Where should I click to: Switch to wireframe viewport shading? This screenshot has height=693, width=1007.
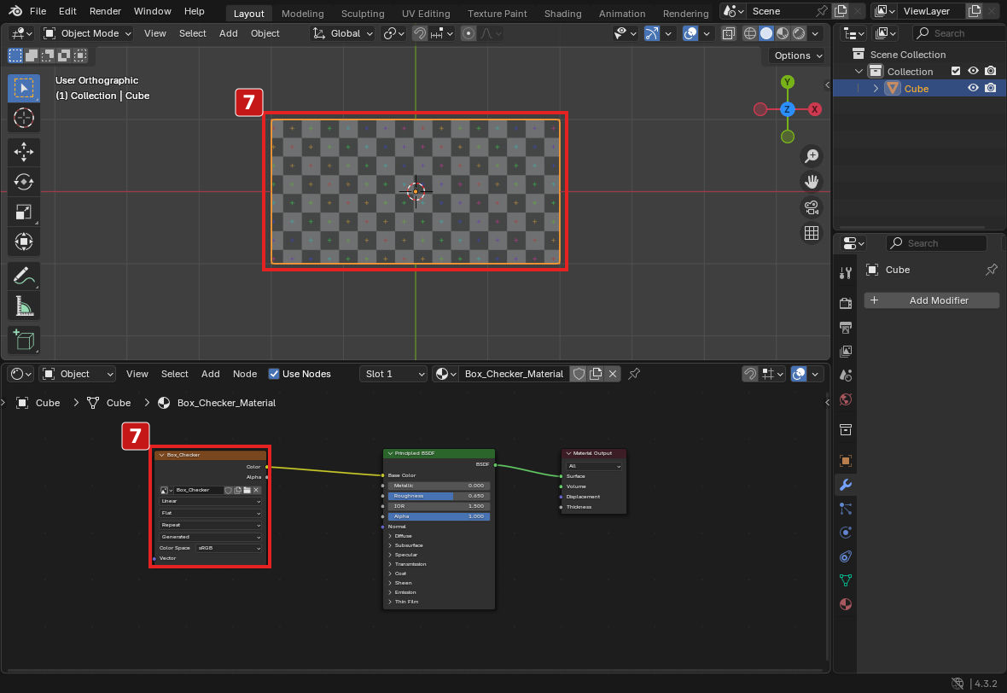749,33
